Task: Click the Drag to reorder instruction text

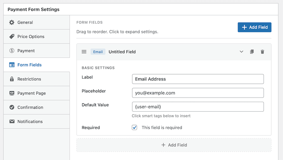Action: tap(117, 32)
